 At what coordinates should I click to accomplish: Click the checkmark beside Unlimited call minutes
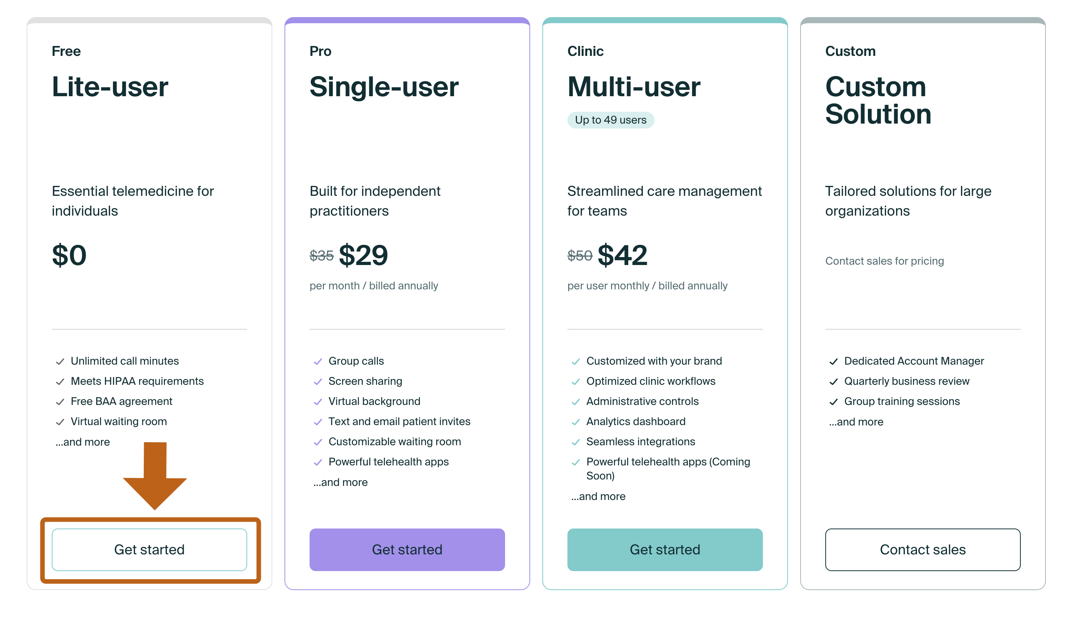click(60, 361)
